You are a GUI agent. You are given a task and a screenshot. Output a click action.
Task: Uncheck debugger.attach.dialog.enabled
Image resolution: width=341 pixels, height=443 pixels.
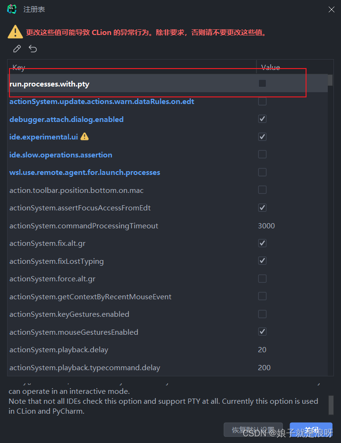tap(262, 119)
